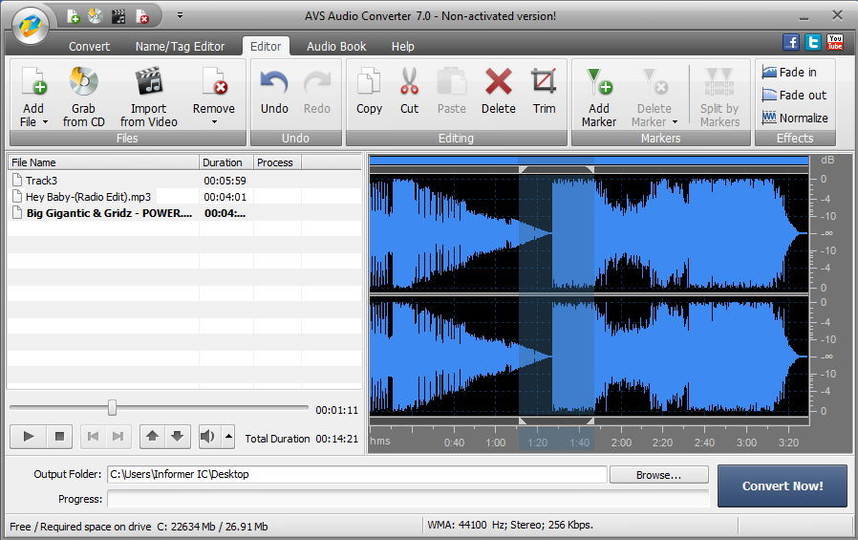Move selected file down in list
Viewport: 858px width, 540px height.
[x=178, y=436]
